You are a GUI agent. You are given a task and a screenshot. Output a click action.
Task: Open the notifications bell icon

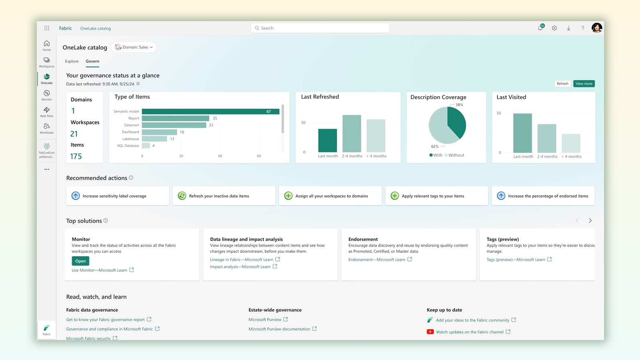pos(540,28)
